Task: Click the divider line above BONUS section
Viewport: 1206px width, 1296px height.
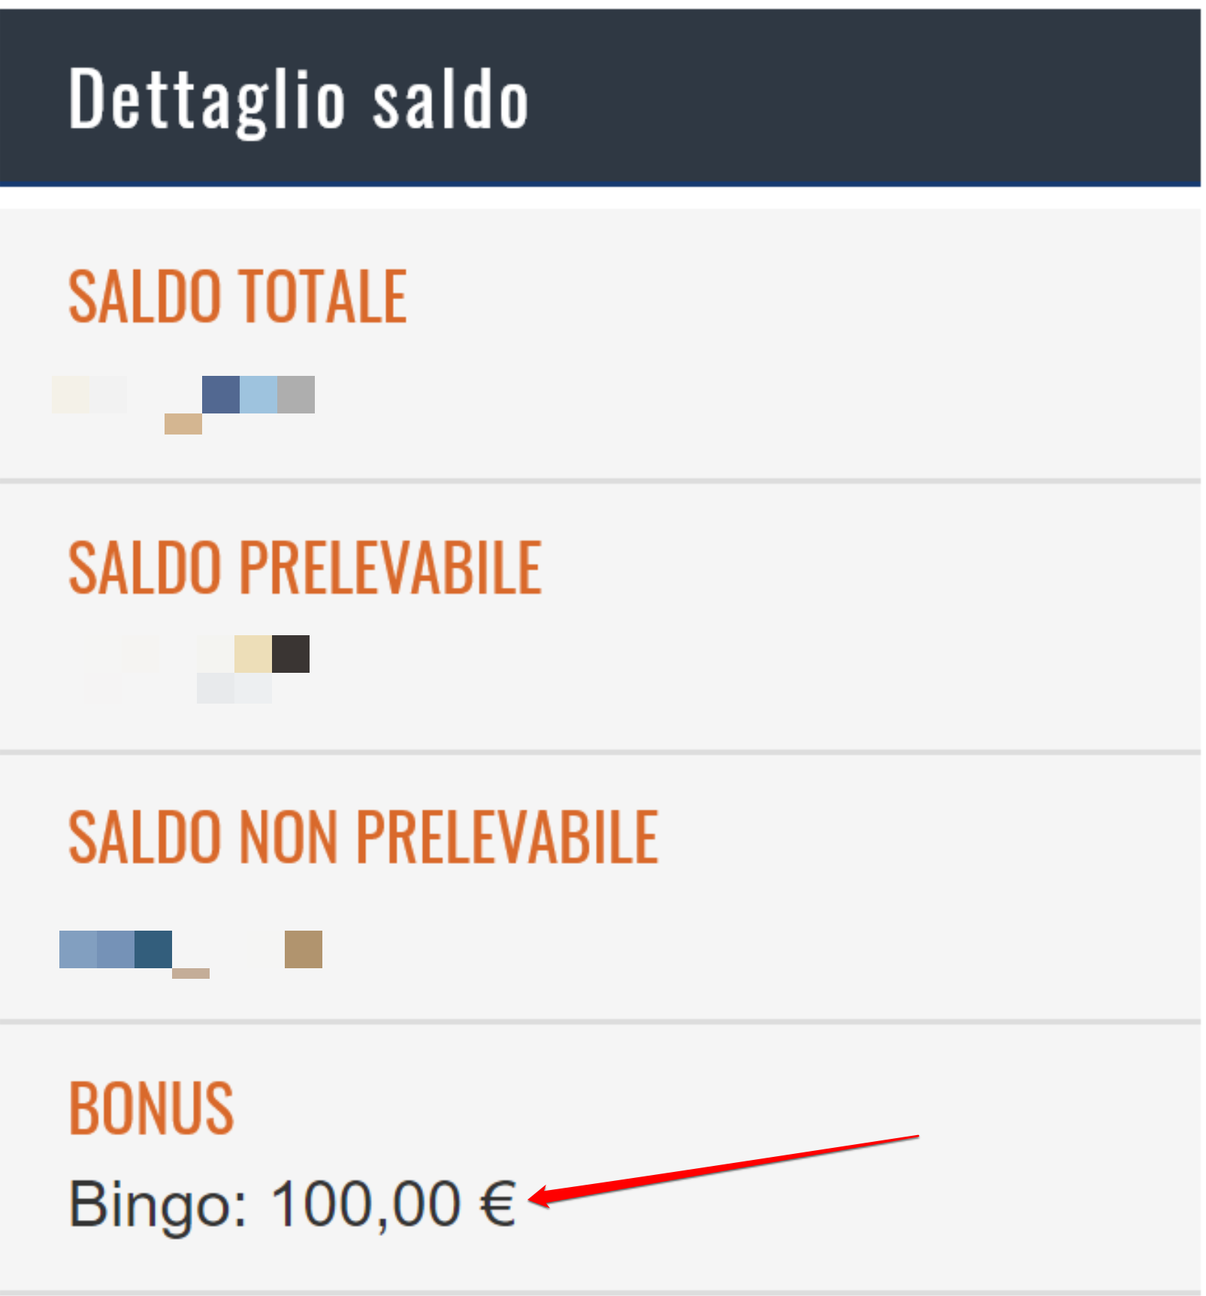Action: pos(600,1022)
